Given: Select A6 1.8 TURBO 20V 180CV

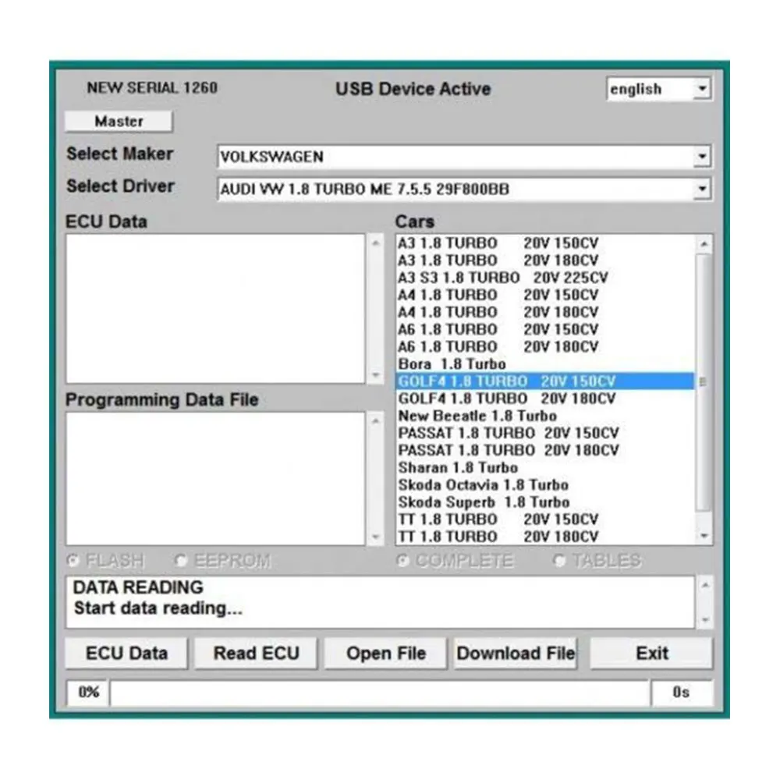Looking at the screenshot, I should (544, 347).
